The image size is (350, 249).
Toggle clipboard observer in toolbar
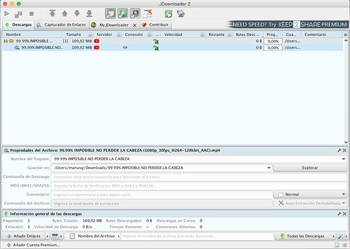tap(110, 13)
